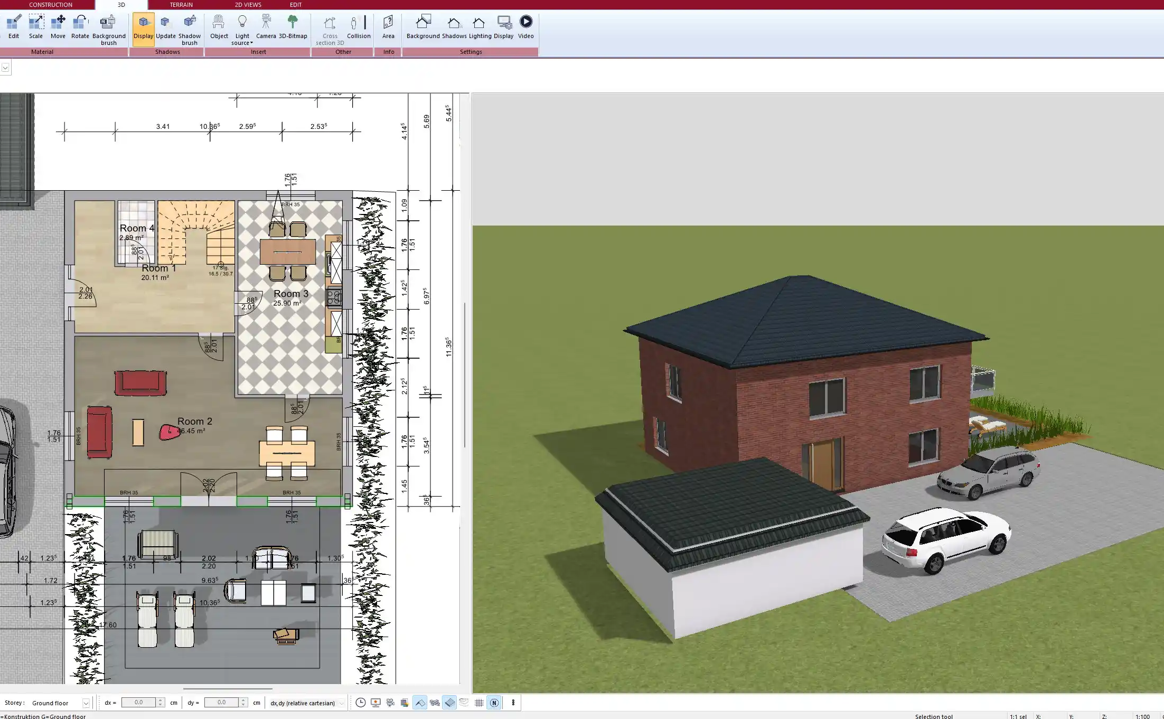Switch to the TERRAIN ribbon tab
Image resolution: width=1164 pixels, height=719 pixels.
click(181, 4)
